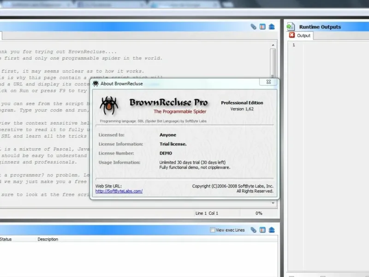Click the spider icon in About title bar
The image size is (369, 277).
(95, 84)
